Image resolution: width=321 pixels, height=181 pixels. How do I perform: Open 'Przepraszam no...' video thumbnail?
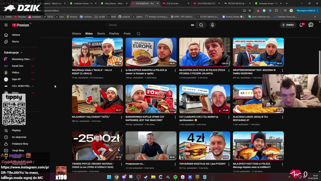151,146
